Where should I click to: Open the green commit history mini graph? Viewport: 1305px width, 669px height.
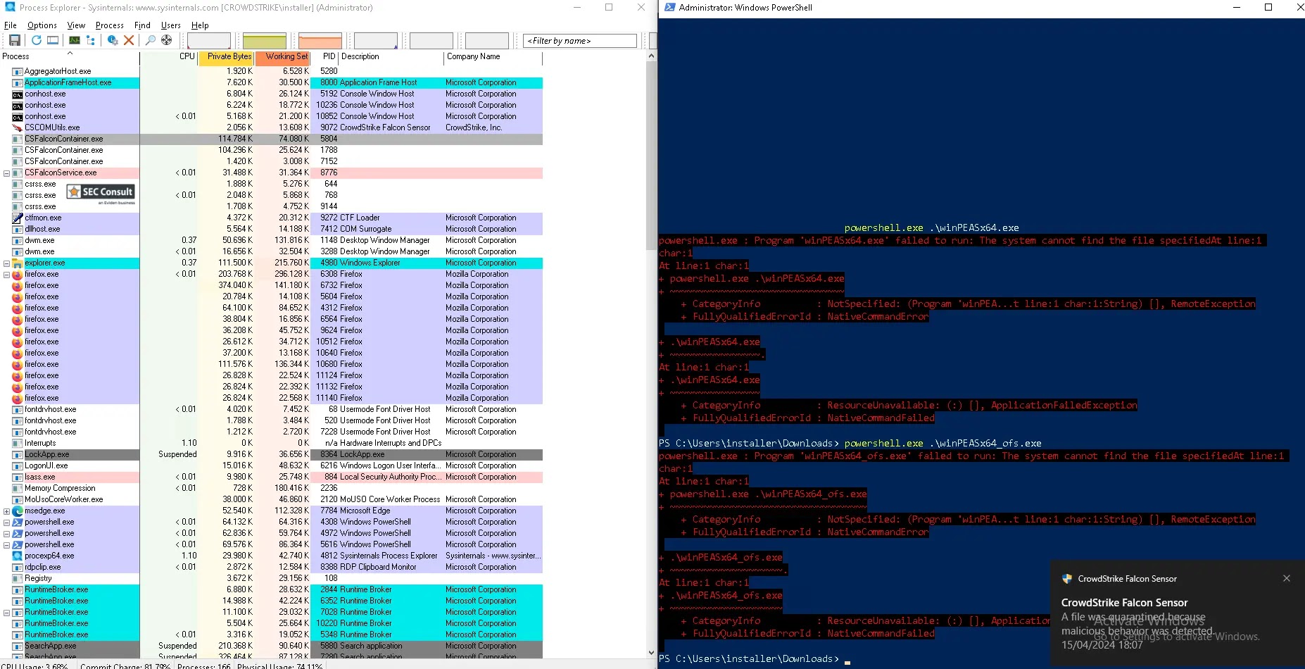point(265,41)
